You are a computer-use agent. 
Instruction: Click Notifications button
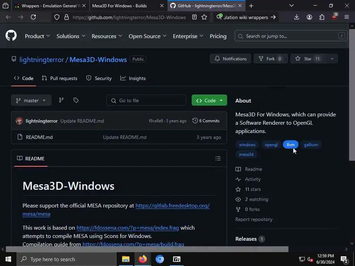click(x=231, y=59)
